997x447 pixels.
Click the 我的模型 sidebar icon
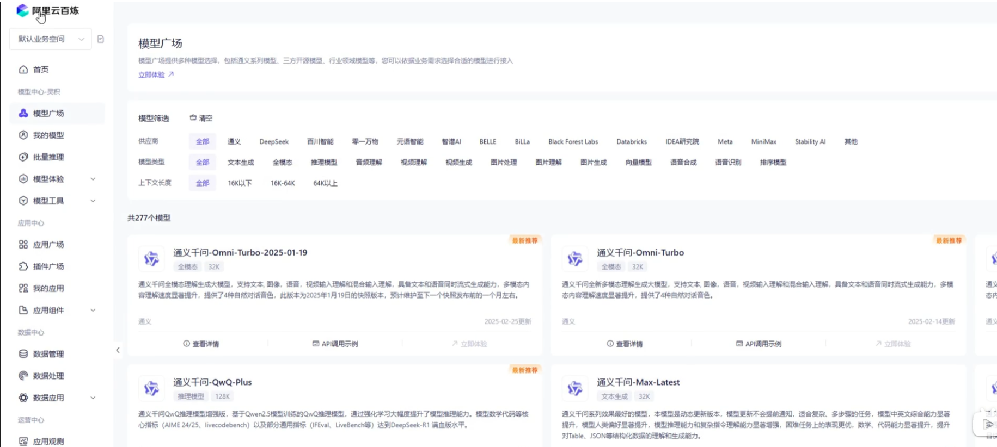click(x=23, y=135)
